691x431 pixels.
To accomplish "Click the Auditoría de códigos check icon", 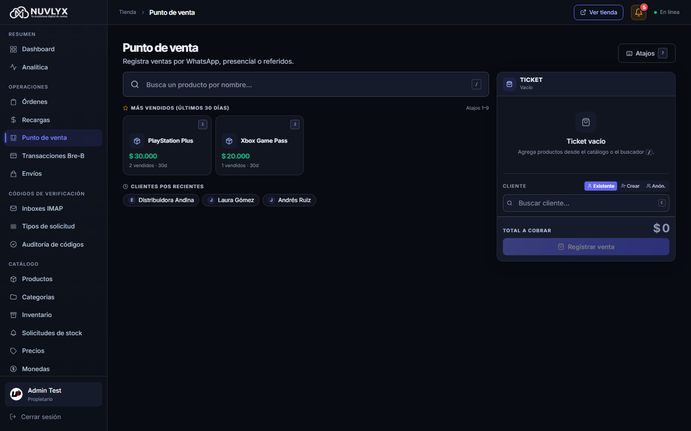I will (13, 244).
